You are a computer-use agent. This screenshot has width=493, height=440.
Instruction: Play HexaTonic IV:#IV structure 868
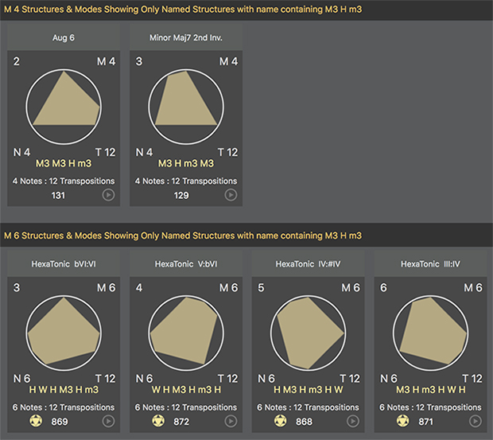tap(353, 421)
